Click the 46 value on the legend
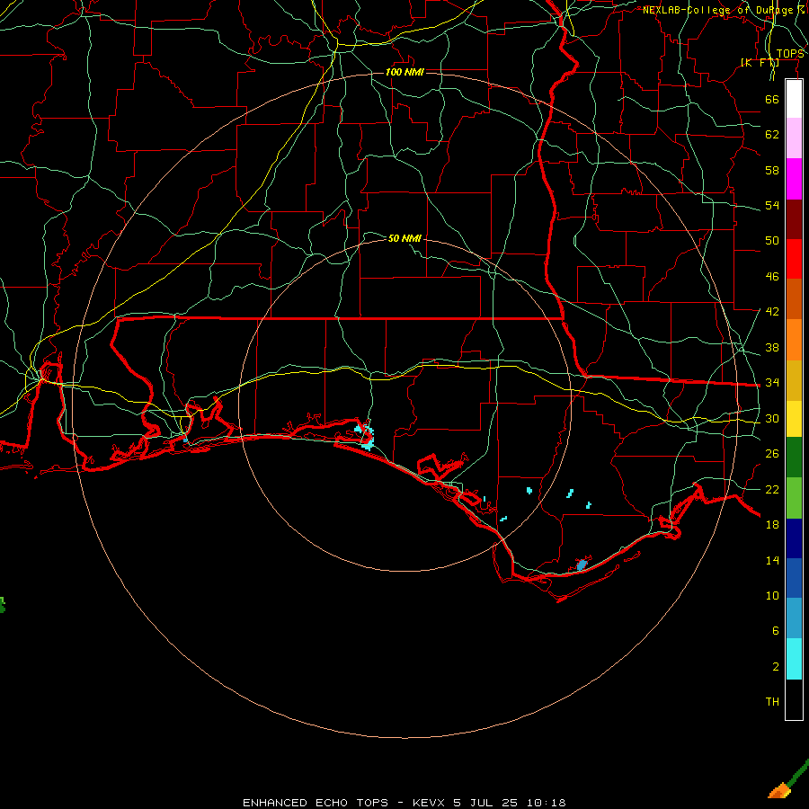This screenshot has width=809, height=809. point(772,277)
